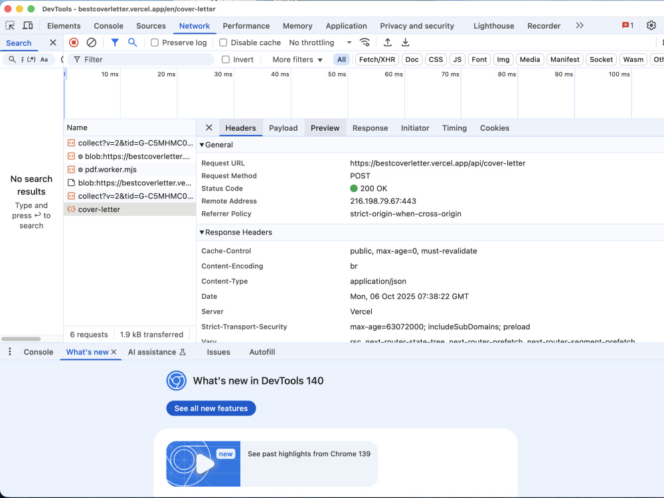Image resolution: width=664 pixels, height=498 pixels.
Task: Import HAR file upload icon
Action: (x=388, y=42)
